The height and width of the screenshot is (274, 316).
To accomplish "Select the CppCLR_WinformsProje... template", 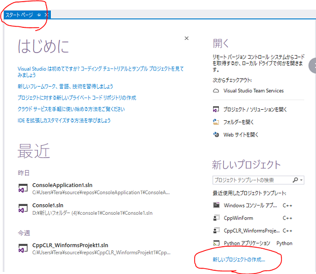I will (x=252, y=230).
